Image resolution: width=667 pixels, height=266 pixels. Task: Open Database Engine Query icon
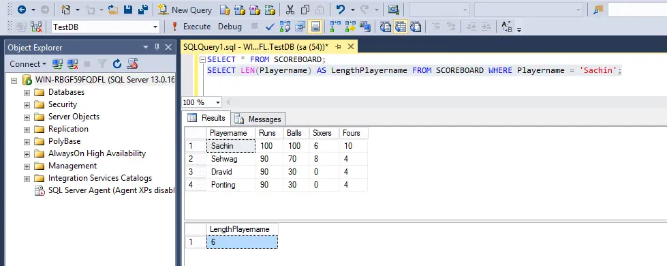tap(225, 10)
